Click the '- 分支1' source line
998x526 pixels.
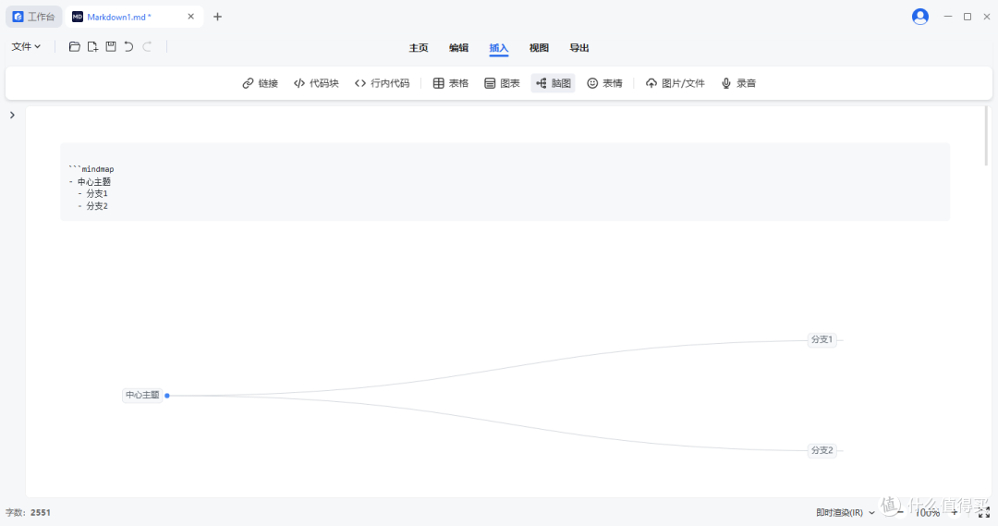coord(93,193)
